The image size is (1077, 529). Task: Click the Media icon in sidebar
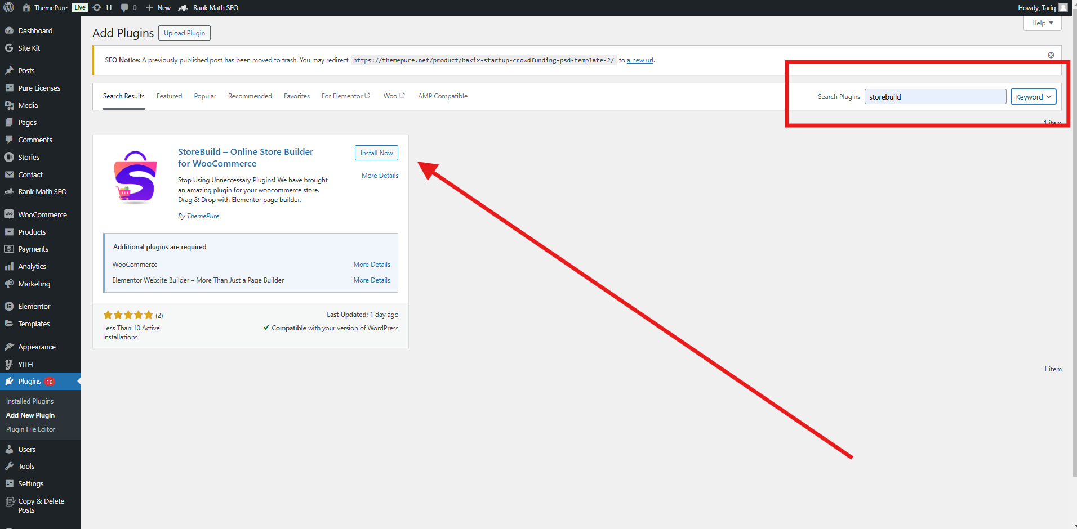pos(9,105)
